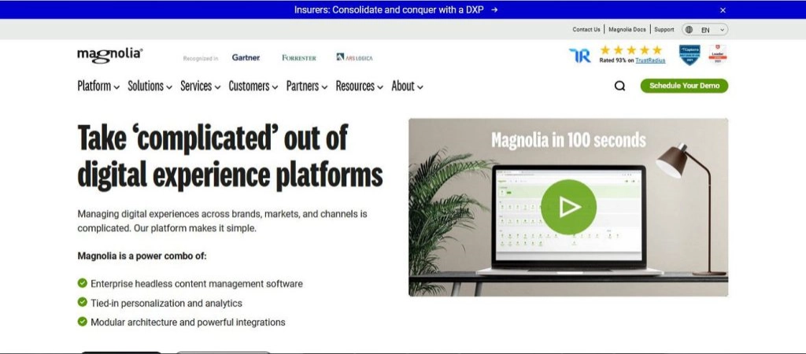The width and height of the screenshot is (806, 354).
Task: Expand the Partners menu
Action: 307,87
